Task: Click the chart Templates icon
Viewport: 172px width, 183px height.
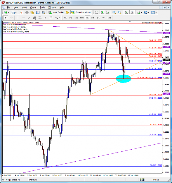Action: point(153,12)
